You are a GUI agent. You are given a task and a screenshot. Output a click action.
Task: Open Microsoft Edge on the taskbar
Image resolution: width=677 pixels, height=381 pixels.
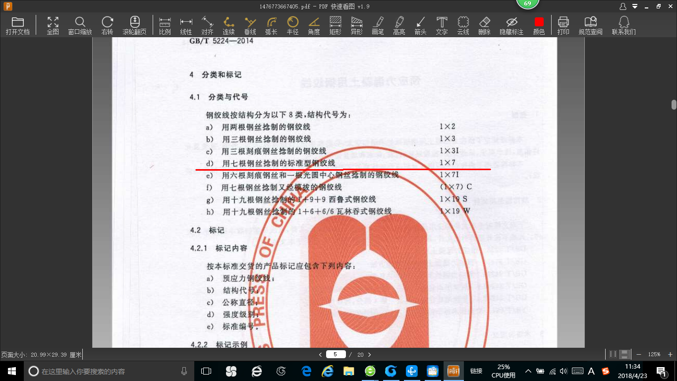pos(306,371)
